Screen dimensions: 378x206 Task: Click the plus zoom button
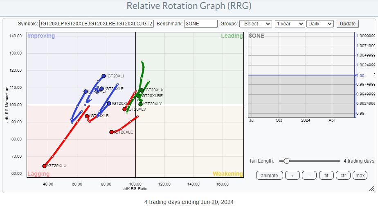(x=292, y=176)
